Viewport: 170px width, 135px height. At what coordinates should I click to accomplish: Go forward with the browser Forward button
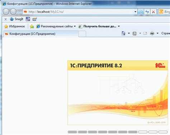tap(13, 12)
